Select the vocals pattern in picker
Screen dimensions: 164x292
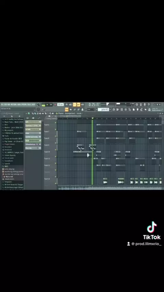pos(33,141)
